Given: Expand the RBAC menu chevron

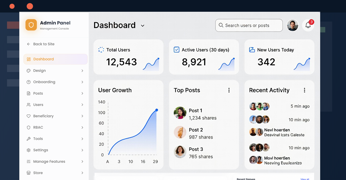Looking at the screenshot, I should click(82, 127).
